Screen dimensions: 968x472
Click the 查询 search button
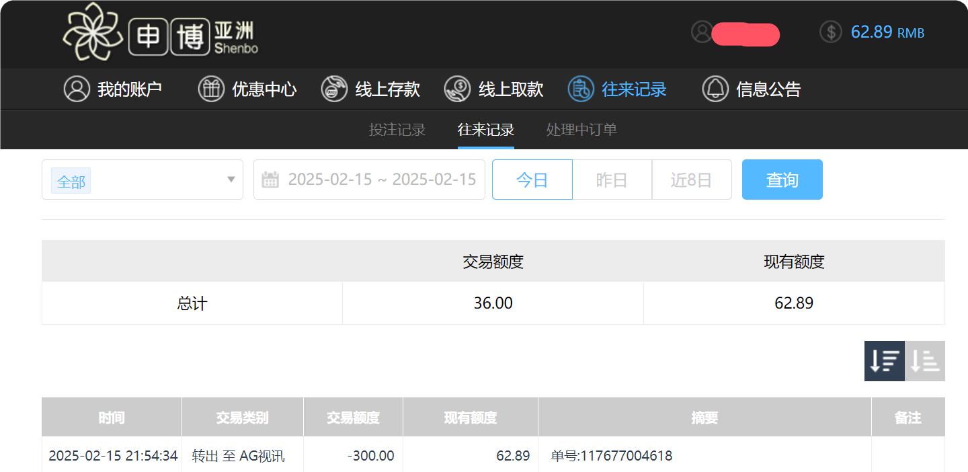point(782,180)
